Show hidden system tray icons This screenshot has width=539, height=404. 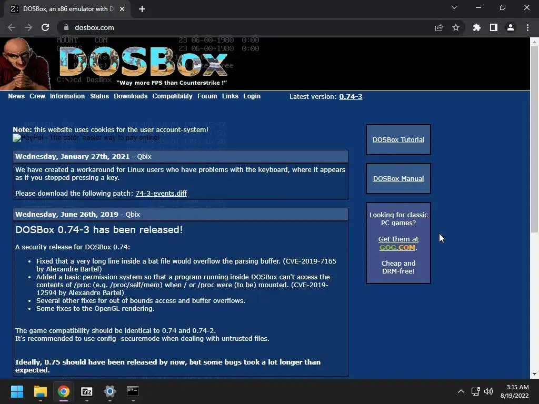tap(461, 391)
